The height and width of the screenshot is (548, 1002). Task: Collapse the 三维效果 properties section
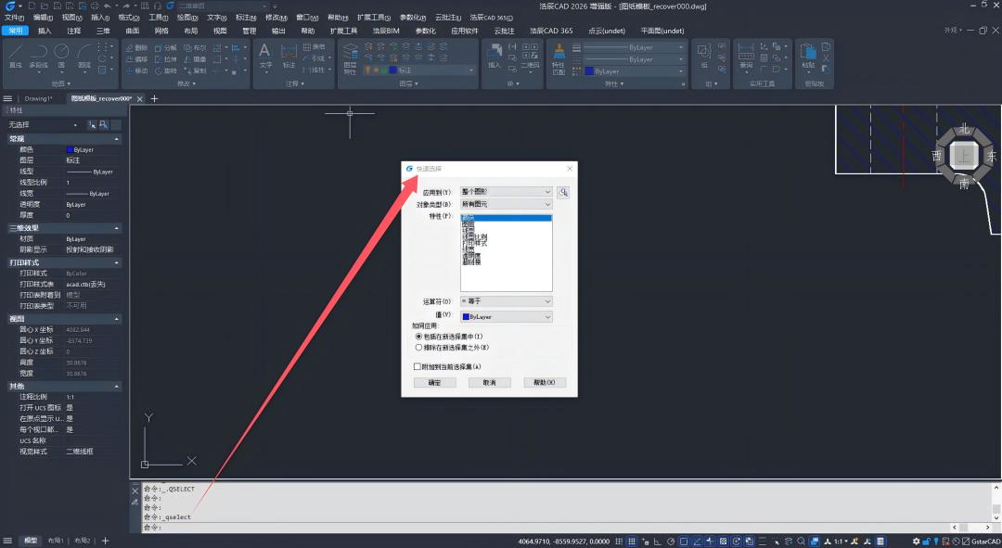[x=116, y=228]
